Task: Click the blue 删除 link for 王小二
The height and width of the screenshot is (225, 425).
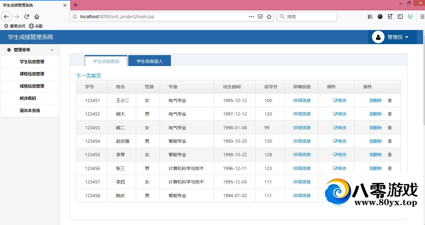Action: (x=376, y=100)
